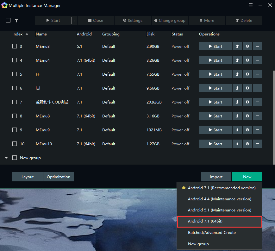Click trash icon for lol instance

click(x=237, y=88)
